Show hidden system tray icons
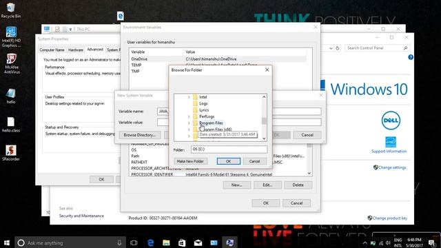 click(365, 243)
